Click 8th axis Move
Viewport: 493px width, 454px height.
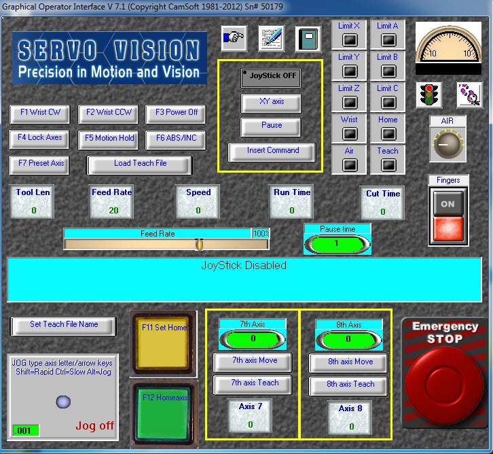[x=348, y=364]
